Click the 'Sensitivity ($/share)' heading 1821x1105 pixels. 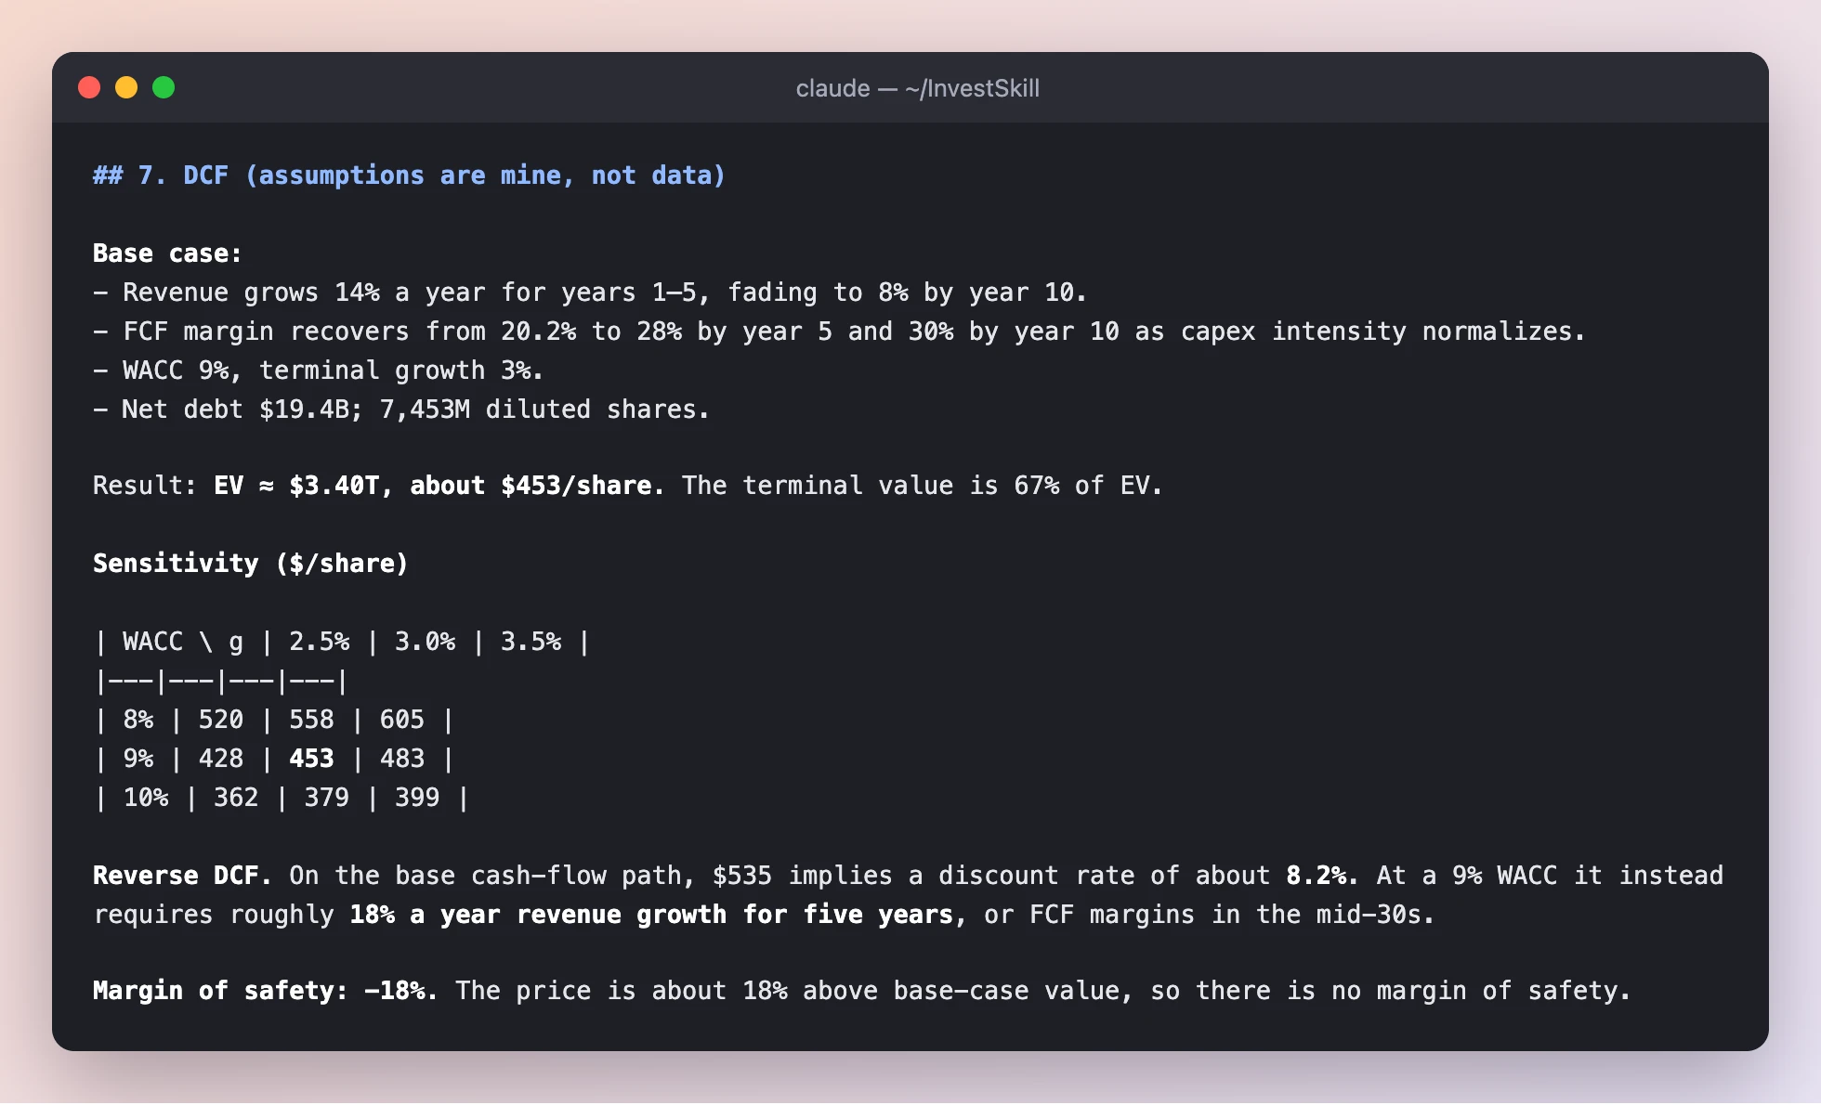[x=251, y=564]
